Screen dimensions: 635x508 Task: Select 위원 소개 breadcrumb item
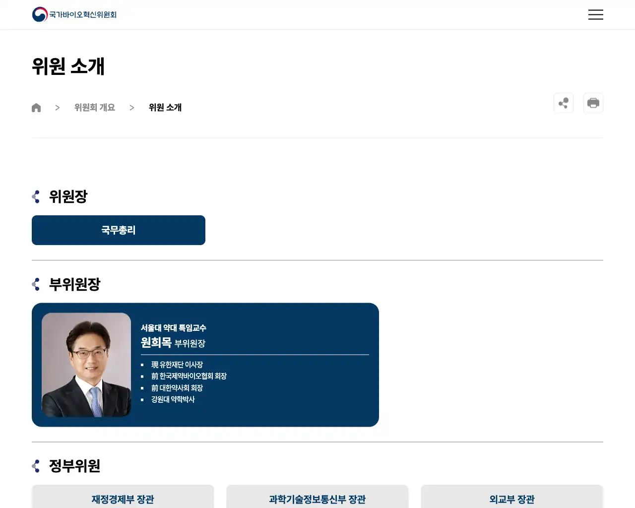(x=165, y=108)
